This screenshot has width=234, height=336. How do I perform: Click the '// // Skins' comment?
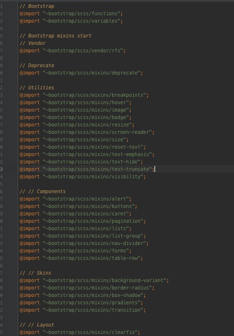(x=35, y=273)
